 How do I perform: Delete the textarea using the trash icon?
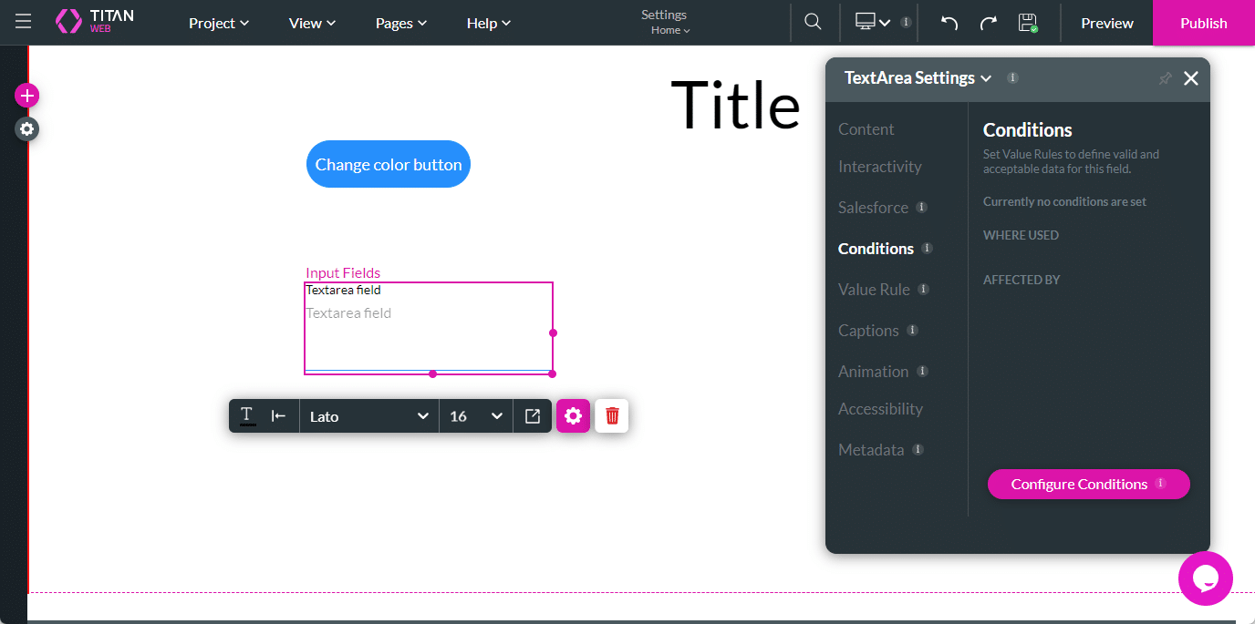click(x=611, y=415)
